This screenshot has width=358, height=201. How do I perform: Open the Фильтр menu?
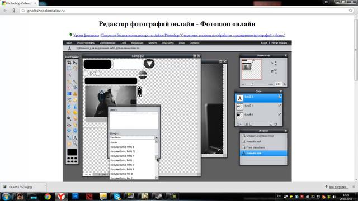point(153,43)
